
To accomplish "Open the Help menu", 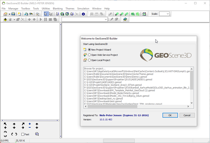I will pyautogui.click(x=107, y=8).
